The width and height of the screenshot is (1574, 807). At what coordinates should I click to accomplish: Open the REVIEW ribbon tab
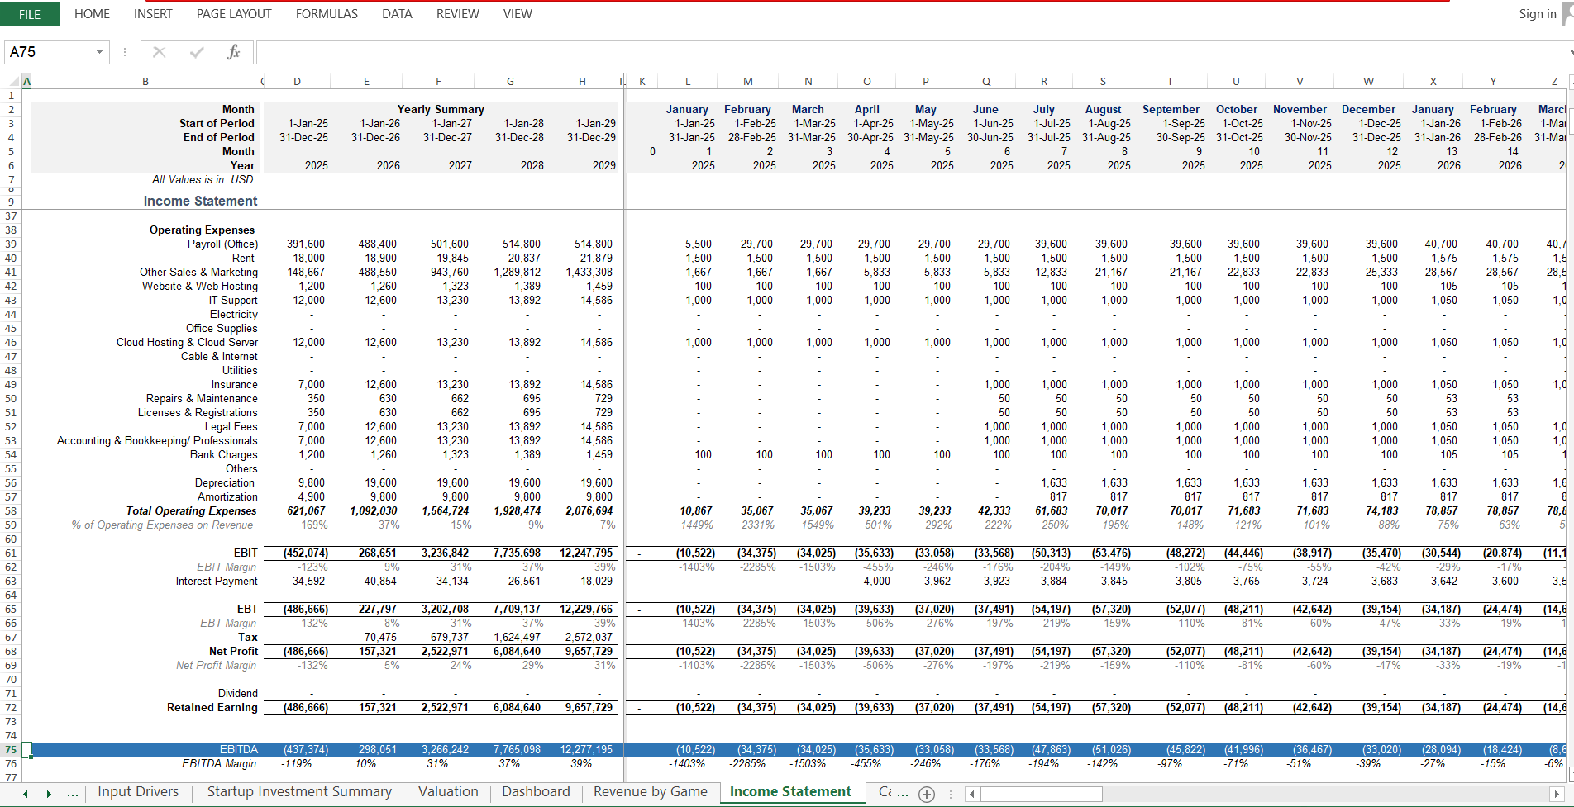457,14
